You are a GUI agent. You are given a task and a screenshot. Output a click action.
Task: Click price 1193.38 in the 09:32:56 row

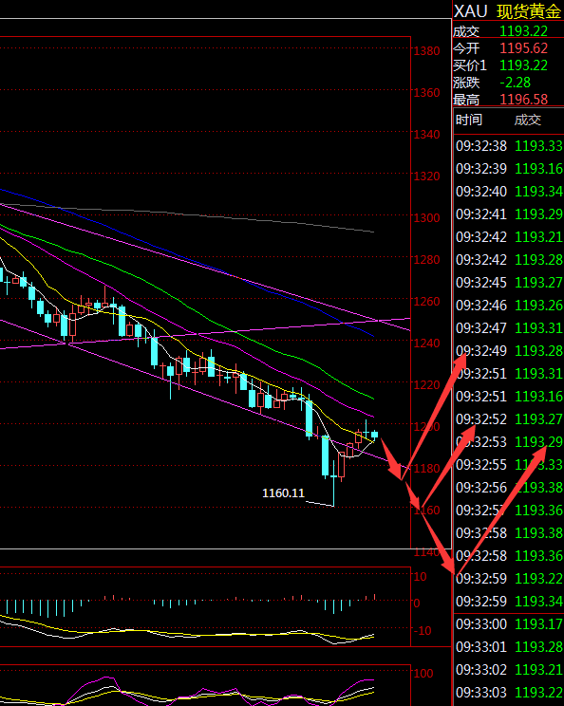[538, 487]
